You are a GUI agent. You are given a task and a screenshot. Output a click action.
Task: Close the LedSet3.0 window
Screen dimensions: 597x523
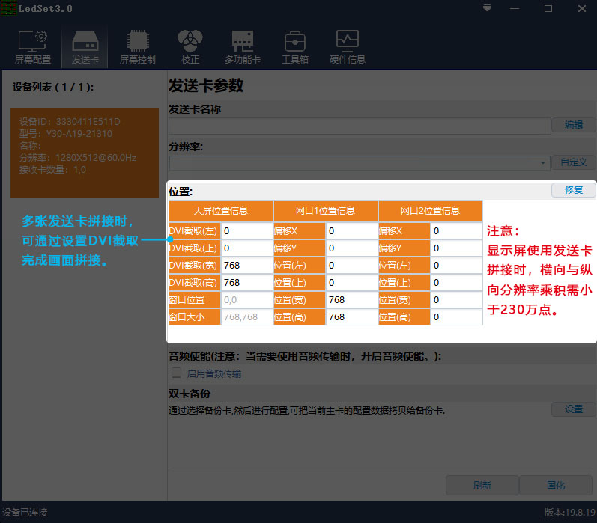point(582,8)
